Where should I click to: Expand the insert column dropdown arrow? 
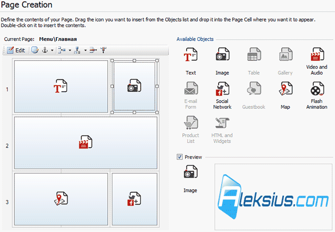pyautogui.click(x=85, y=51)
